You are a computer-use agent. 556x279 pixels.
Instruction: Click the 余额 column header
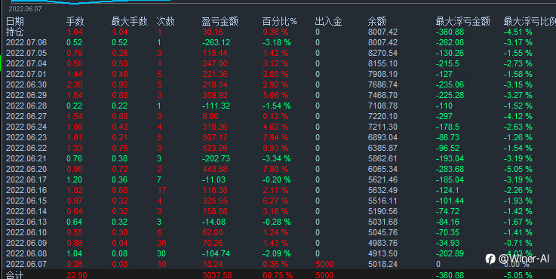[377, 22]
